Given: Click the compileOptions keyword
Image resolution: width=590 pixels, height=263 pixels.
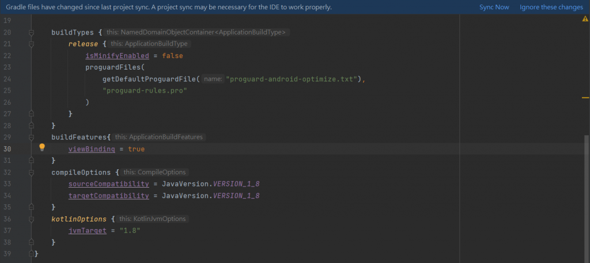Looking at the screenshot, I should (x=81, y=172).
